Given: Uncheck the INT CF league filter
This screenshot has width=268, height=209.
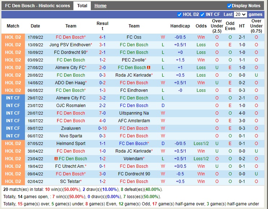Looking at the screenshot, I should pos(203,14).
